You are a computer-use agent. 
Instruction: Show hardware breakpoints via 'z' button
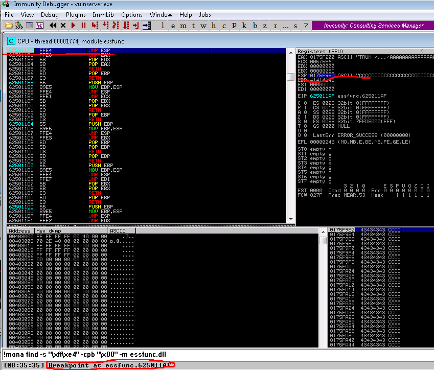point(265,26)
